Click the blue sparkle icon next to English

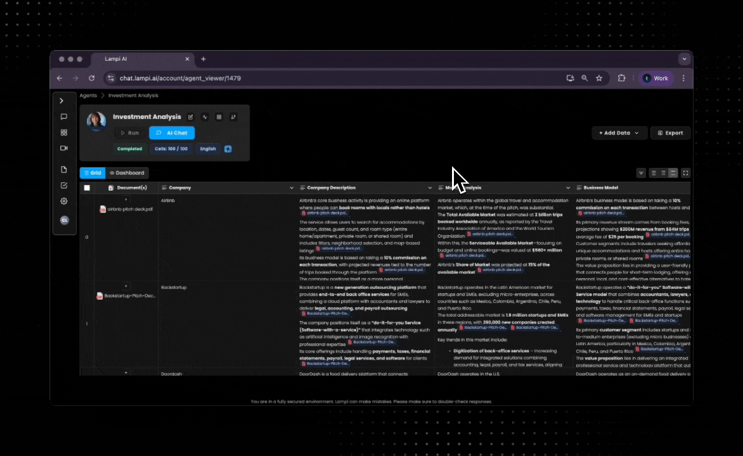click(x=228, y=149)
